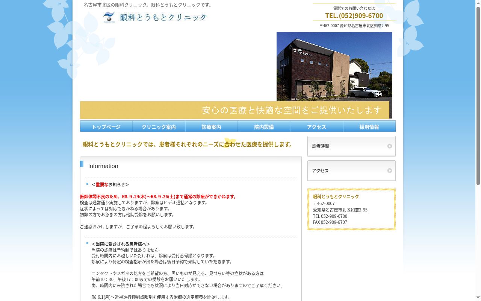Viewport: 481px width, 301px height.
Task: Open アクセス in the navigation bar
Action: point(317,126)
